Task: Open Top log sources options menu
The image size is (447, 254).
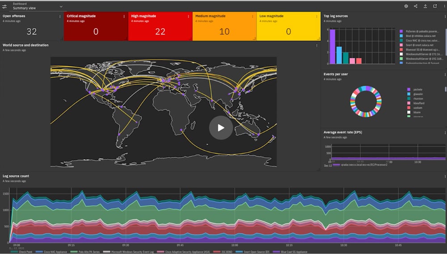Action: 445,17
